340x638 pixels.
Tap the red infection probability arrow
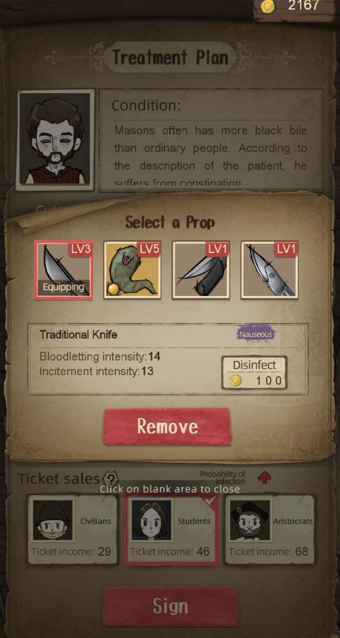[x=264, y=477]
